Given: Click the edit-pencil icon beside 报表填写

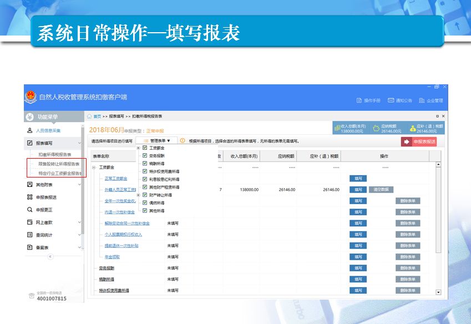Looking at the screenshot, I should coord(30,143).
